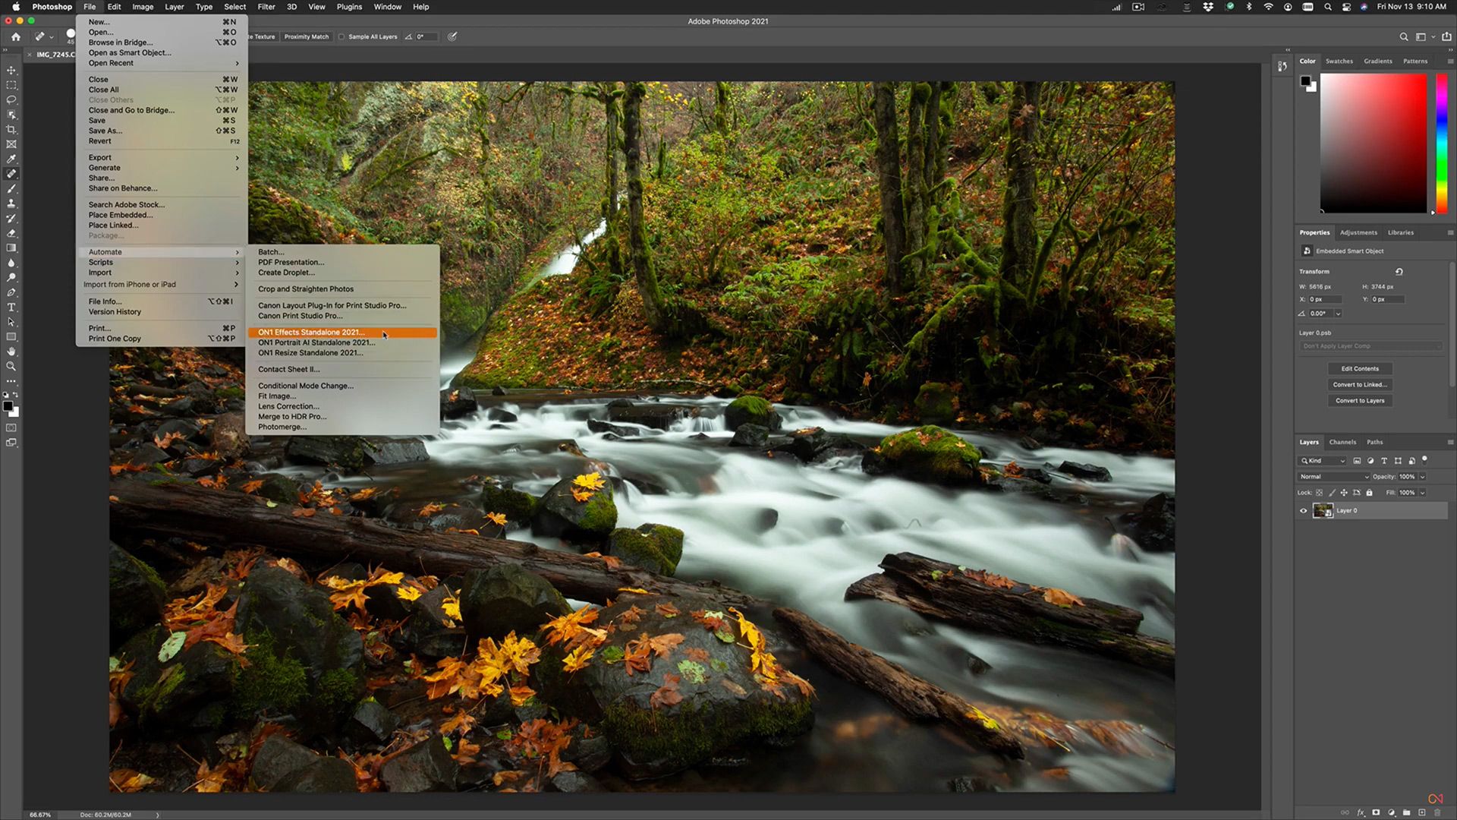This screenshot has width=1457, height=820.
Task: Toggle Layer 0 visibility eye icon
Action: (1302, 511)
